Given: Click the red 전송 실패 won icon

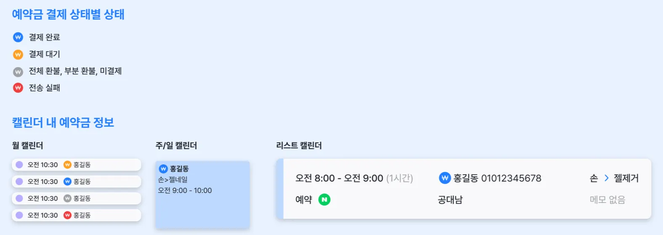Looking at the screenshot, I should pos(18,88).
